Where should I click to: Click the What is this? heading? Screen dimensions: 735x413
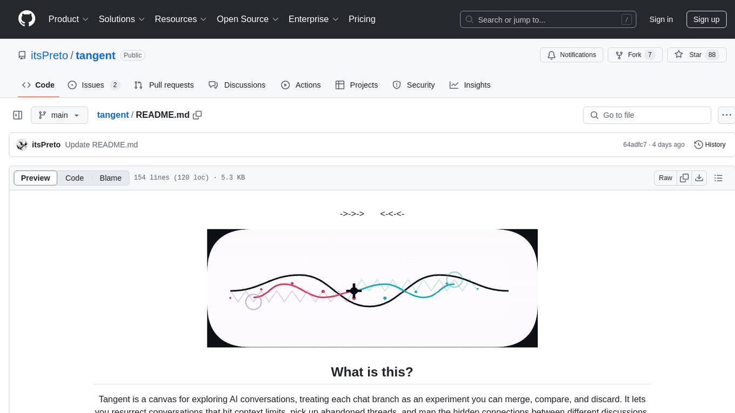(x=372, y=372)
